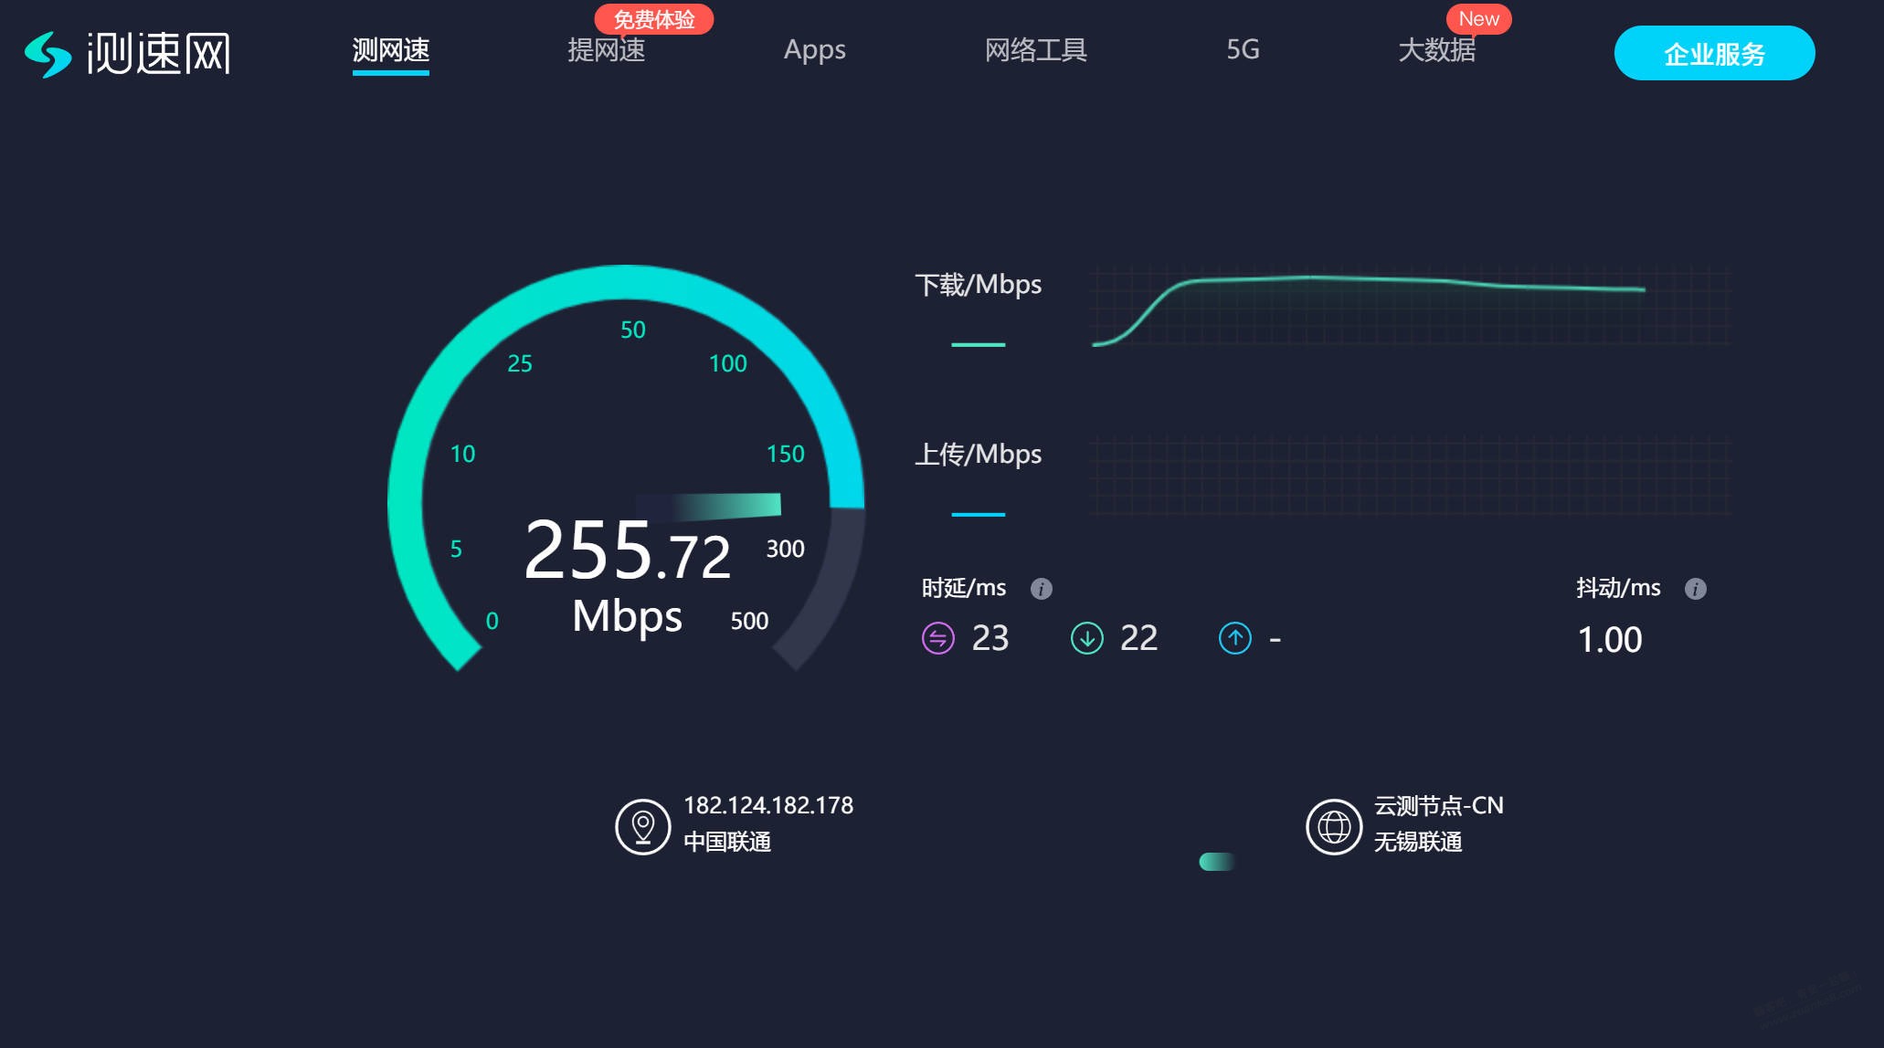Click the Apps navigation tab

815,52
